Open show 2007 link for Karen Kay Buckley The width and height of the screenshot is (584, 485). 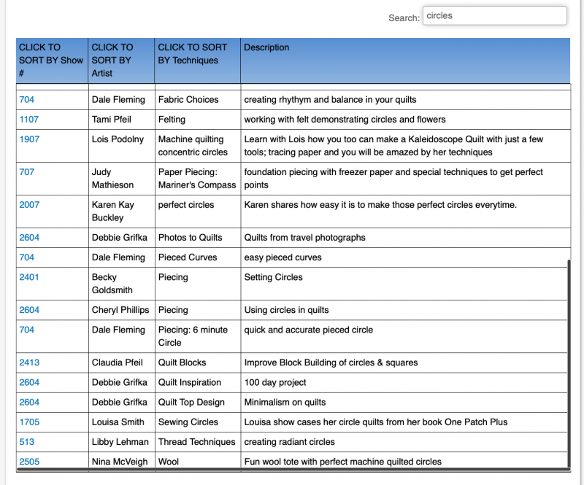[29, 205]
